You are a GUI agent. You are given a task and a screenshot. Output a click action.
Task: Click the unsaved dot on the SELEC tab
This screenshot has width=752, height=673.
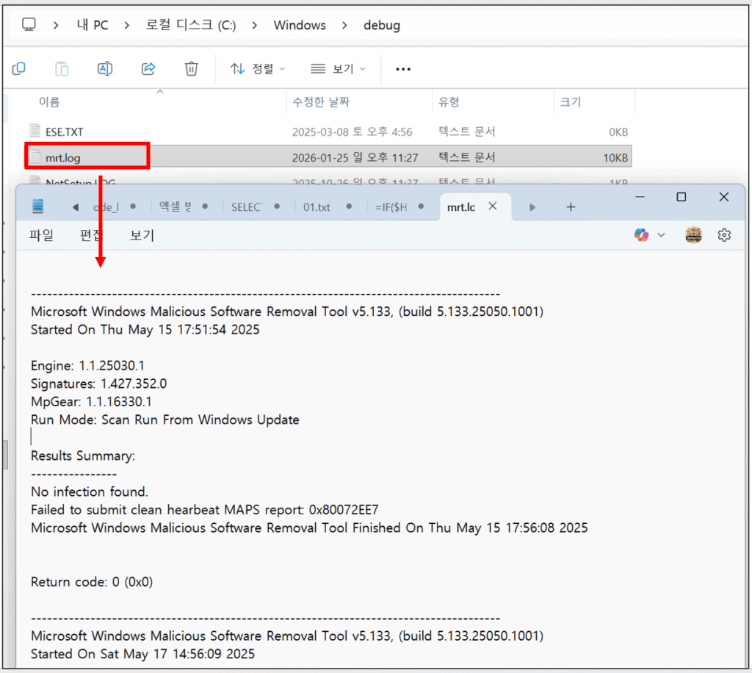[277, 206]
